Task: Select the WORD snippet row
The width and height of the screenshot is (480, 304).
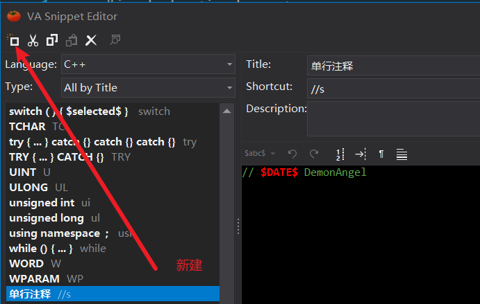Action: tap(113, 264)
